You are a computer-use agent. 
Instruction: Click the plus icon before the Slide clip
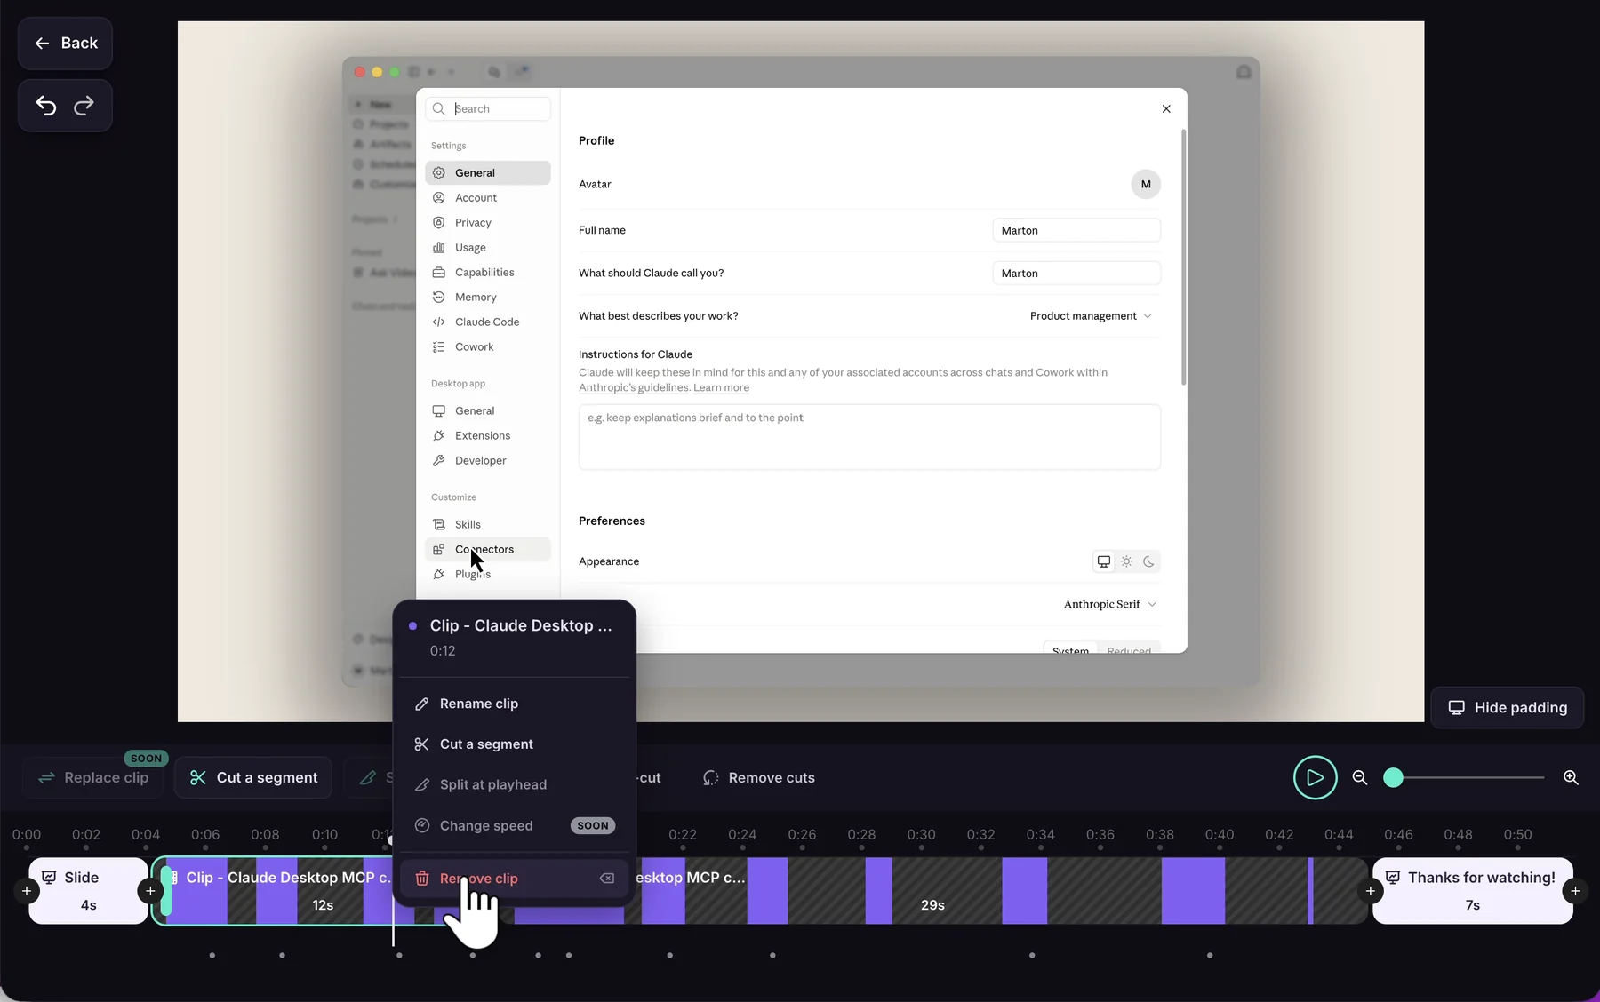(x=27, y=890)
